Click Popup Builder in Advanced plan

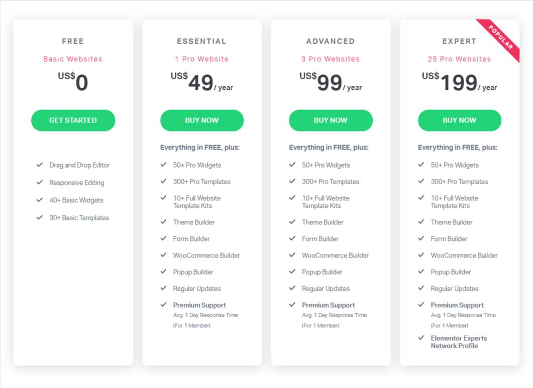(322, 272)
